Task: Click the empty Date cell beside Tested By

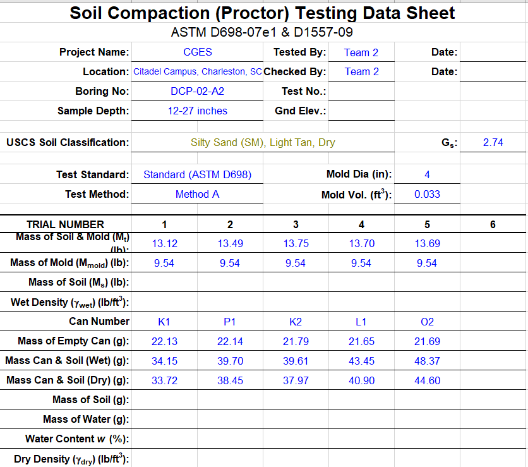Action: pyautogui.click(x=493, y=52)
